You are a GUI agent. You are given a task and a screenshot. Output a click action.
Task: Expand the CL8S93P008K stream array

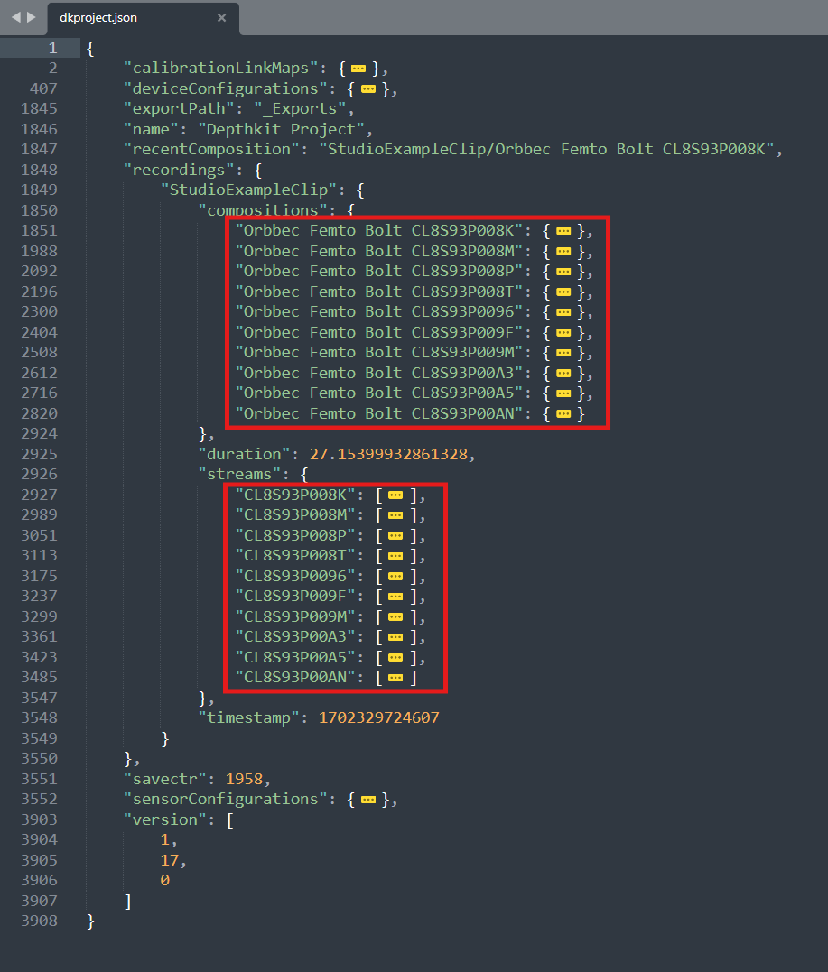tap(395, 495)
